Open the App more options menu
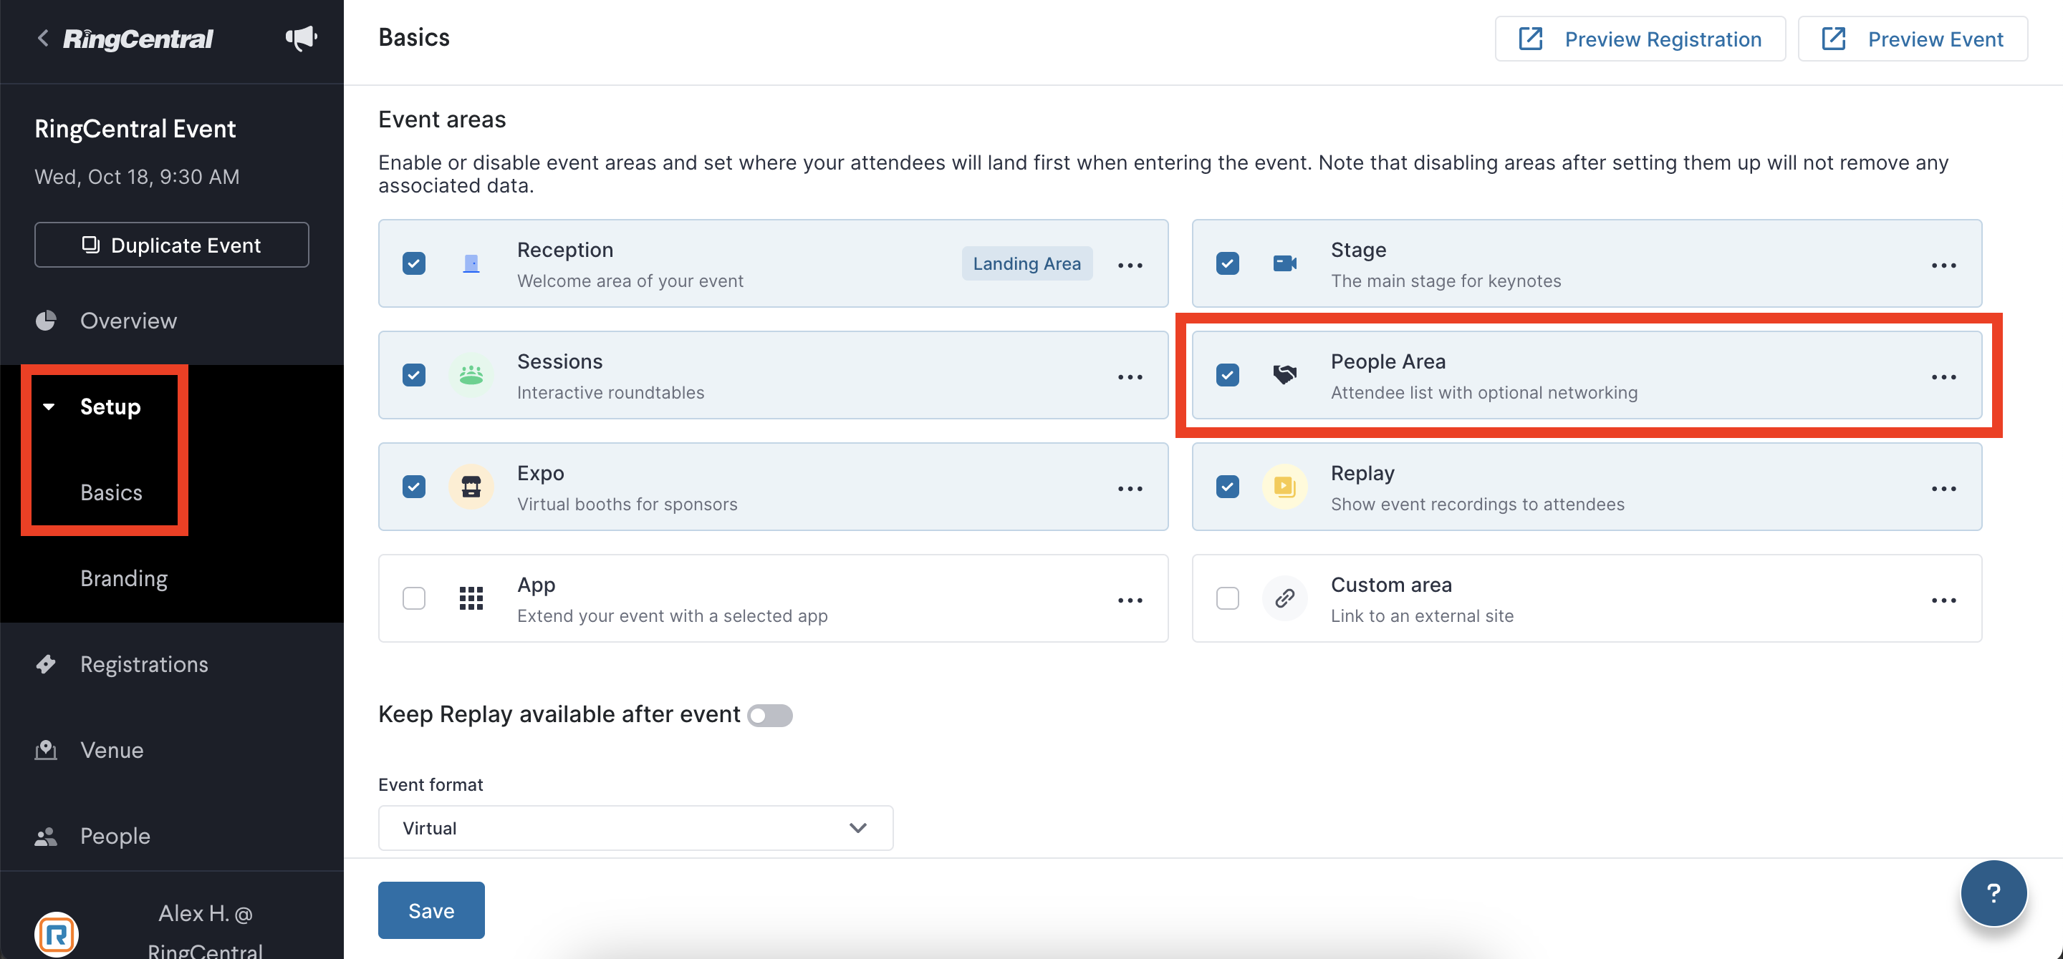This screenshot has width=2063, height=959. (x=1130, y=600)
